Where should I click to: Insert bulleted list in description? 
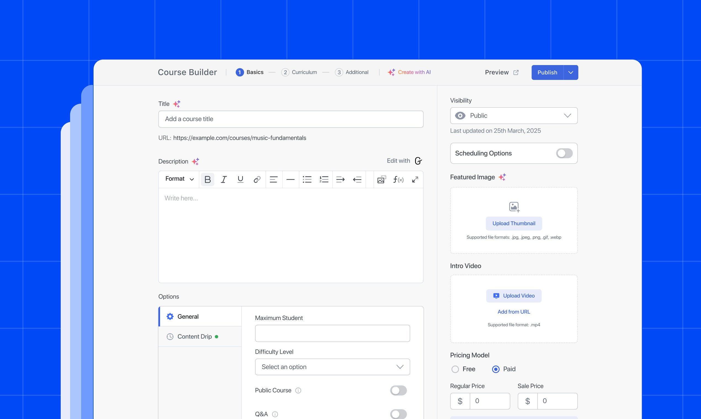[307, 179]
